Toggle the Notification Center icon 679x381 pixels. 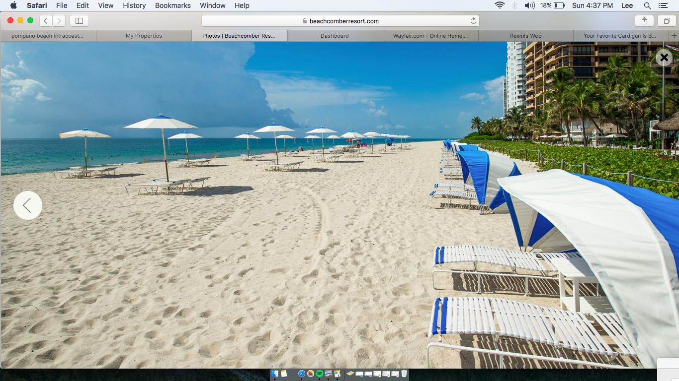[663, 5]
